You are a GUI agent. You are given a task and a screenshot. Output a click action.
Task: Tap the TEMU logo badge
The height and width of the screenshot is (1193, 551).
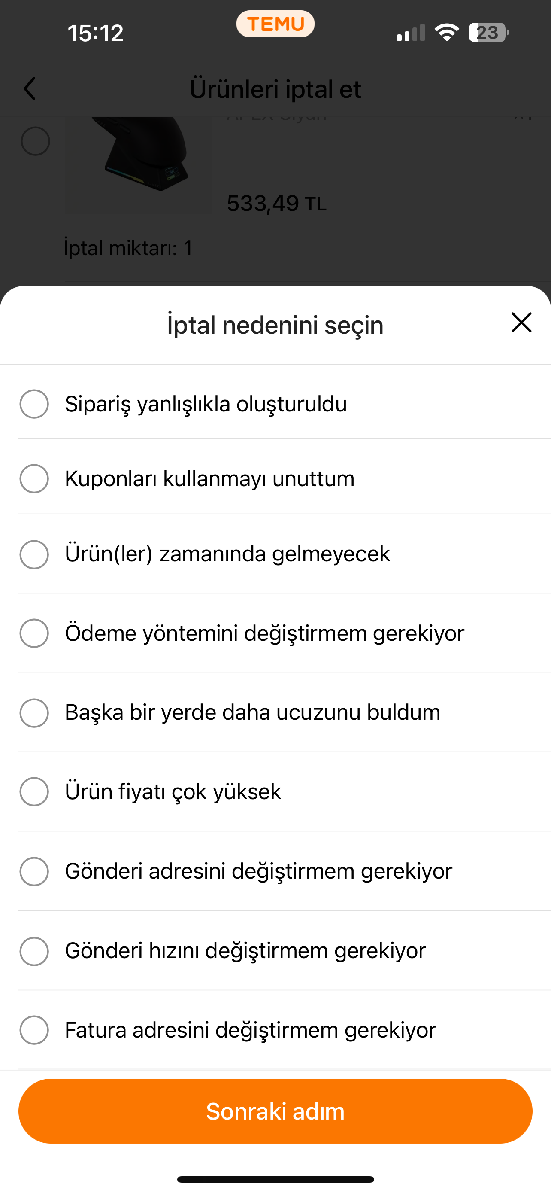(275, 24)
